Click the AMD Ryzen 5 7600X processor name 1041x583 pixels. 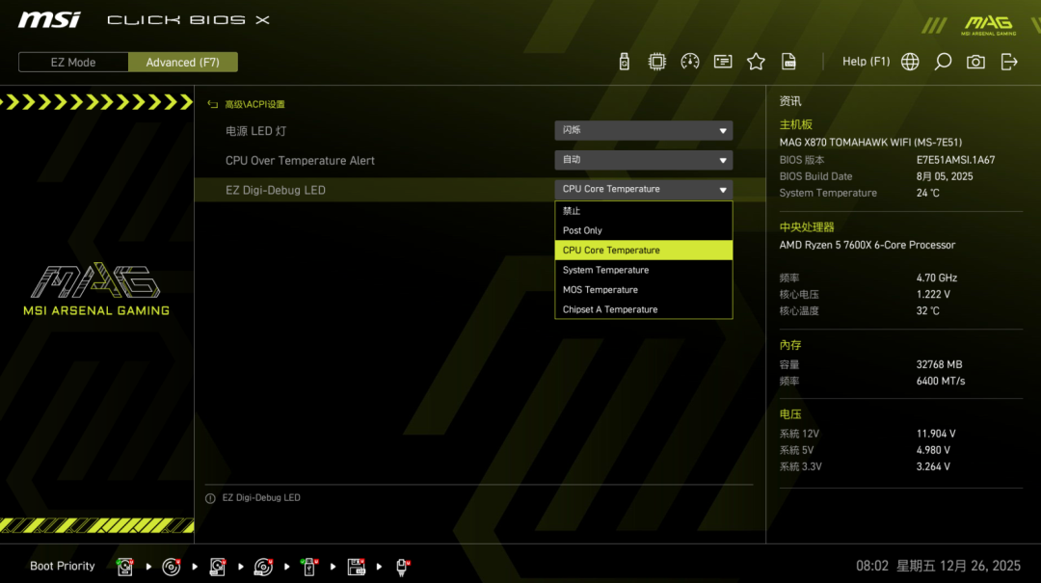click(867, 245)
